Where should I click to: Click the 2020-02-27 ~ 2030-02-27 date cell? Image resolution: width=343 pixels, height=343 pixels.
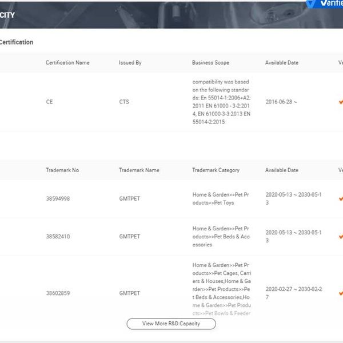pyautogui.click(x=294, y=293)
